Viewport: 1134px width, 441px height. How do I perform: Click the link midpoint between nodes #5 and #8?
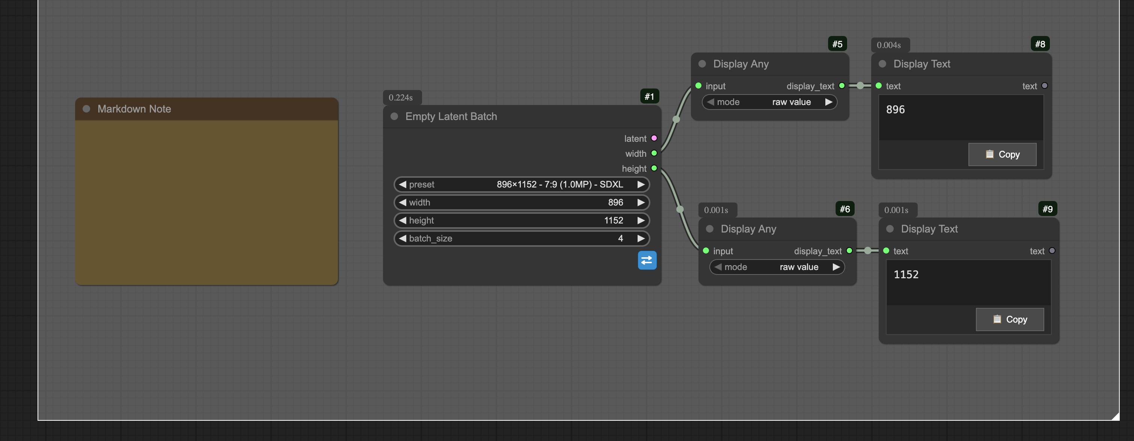point(860,86)
